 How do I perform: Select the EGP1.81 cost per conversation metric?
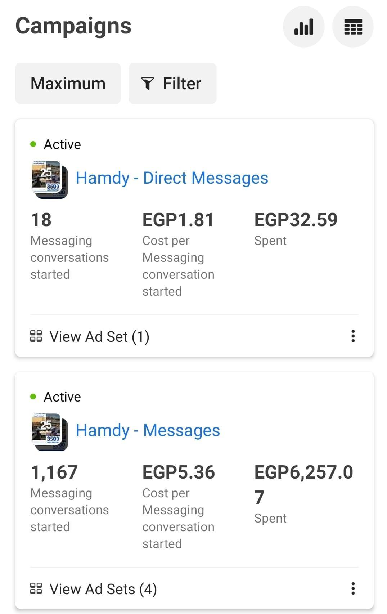(x=178, y=220)
